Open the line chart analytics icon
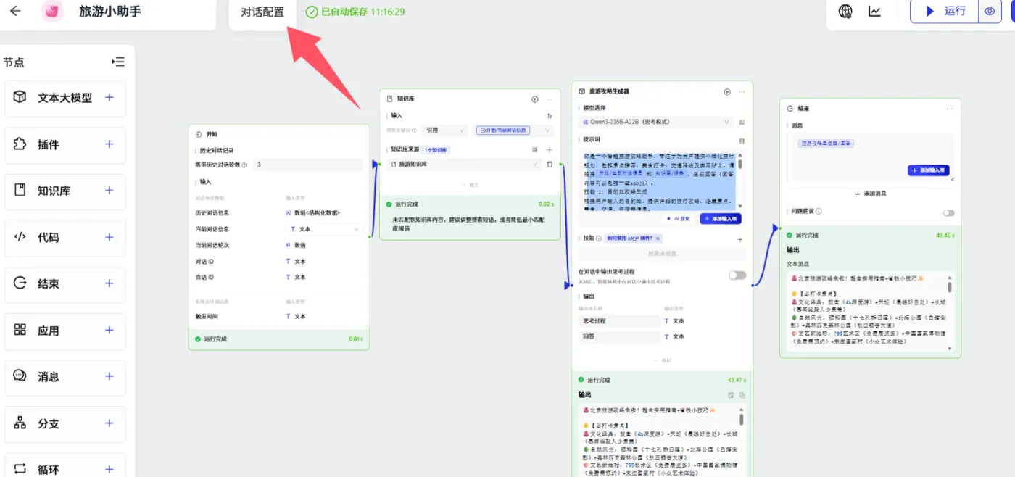 click(x=875, y=11)
